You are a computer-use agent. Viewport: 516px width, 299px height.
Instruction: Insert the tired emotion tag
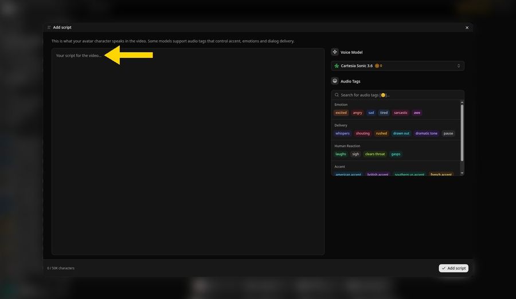384,112
